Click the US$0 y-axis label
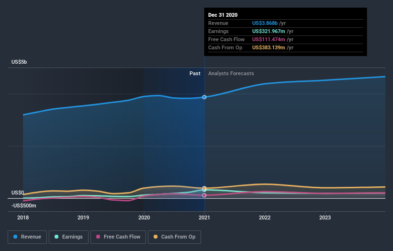The width and height of the screenshot is (393, 251). click(x=18, y=193)
